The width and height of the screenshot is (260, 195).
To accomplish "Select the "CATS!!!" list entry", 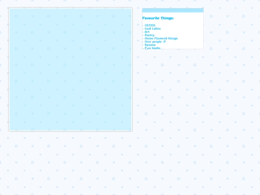I will (150, 26).
